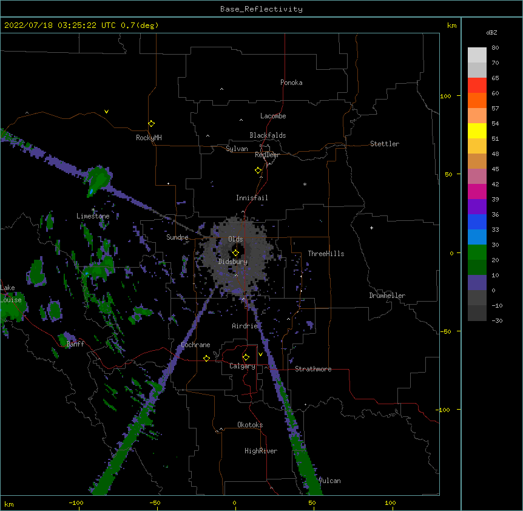Screen dimensions: 523x511
Task: Click the white asterisk marker east of Innisfail
Action: 305,184
